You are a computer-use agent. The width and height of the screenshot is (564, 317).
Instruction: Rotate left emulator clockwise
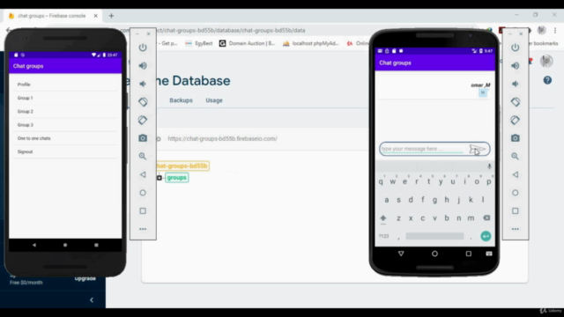point(143,120)
